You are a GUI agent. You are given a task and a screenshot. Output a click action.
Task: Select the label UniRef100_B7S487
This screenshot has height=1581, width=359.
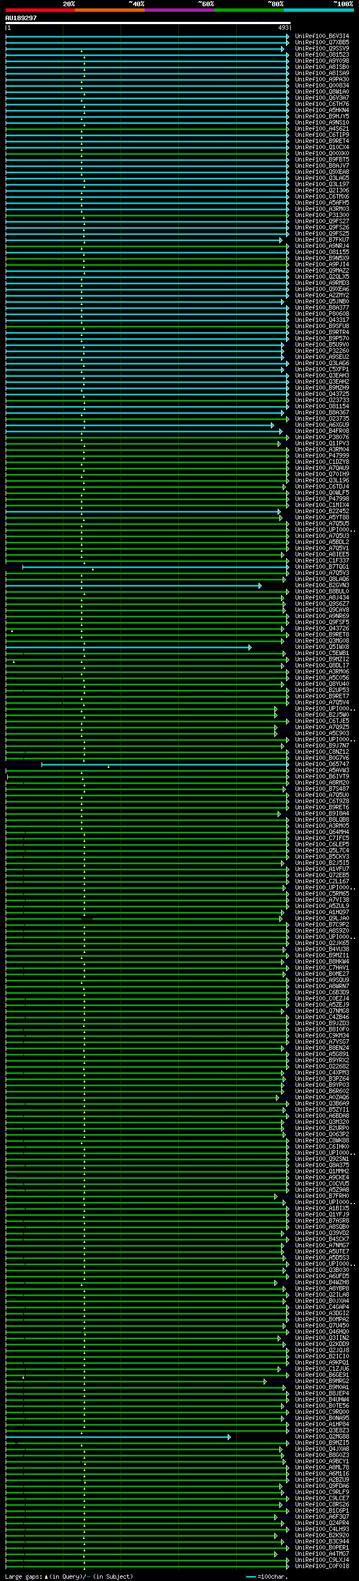coord(322,789)
